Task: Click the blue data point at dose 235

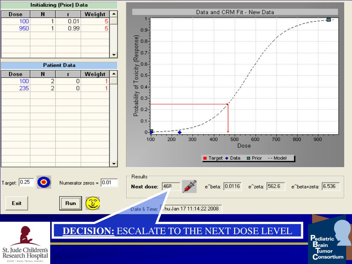Action: click(x=179, y=132)
